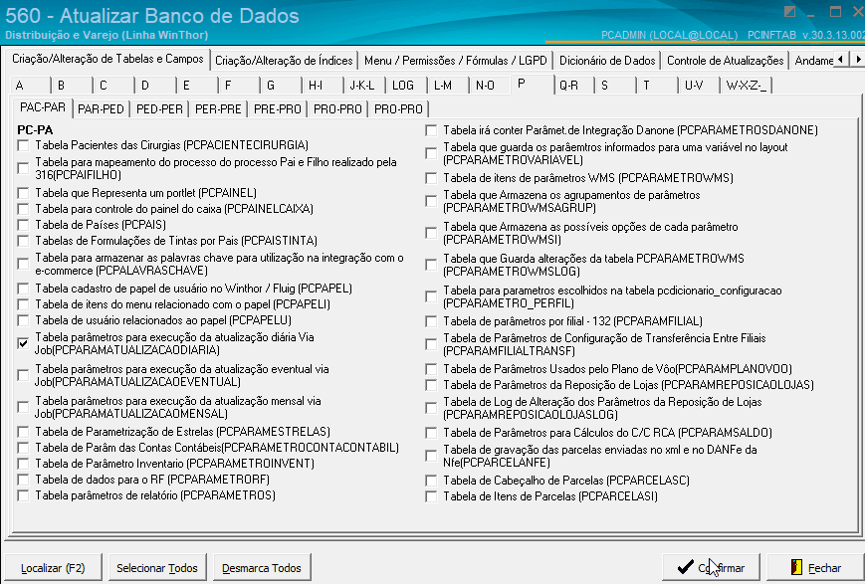Select the L-M tab
Viewport: 865px width, 584px height.
(x=449, y=86)
